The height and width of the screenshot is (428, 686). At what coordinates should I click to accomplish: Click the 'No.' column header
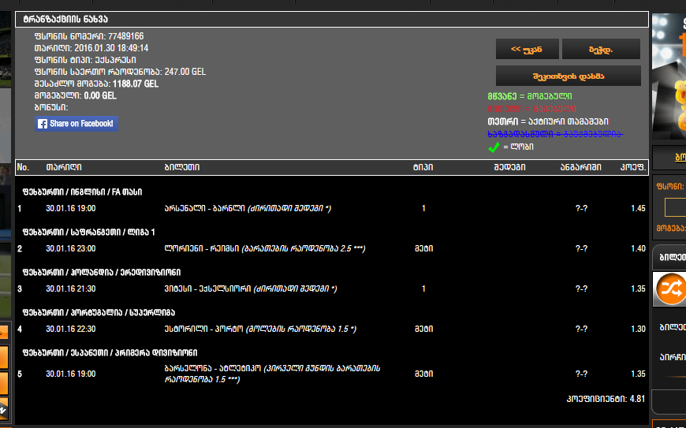(x=23, y=167)
